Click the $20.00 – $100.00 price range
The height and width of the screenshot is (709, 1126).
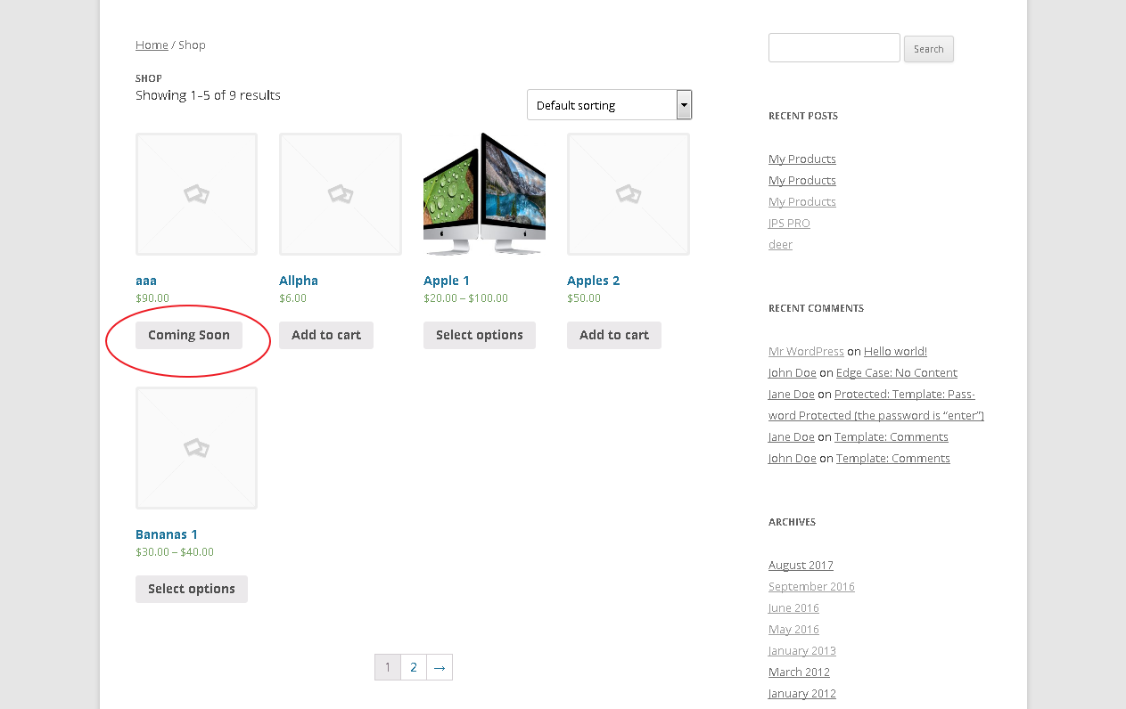click(x=465, y=298)
